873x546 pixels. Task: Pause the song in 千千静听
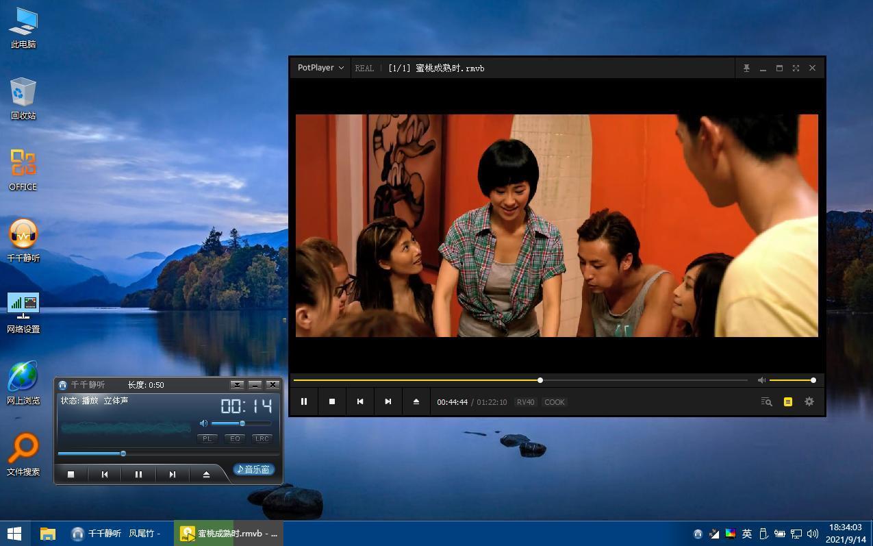138,474
